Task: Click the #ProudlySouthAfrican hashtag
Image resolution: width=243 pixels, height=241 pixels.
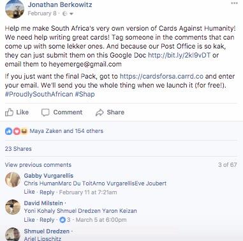Action: point(39,94)
